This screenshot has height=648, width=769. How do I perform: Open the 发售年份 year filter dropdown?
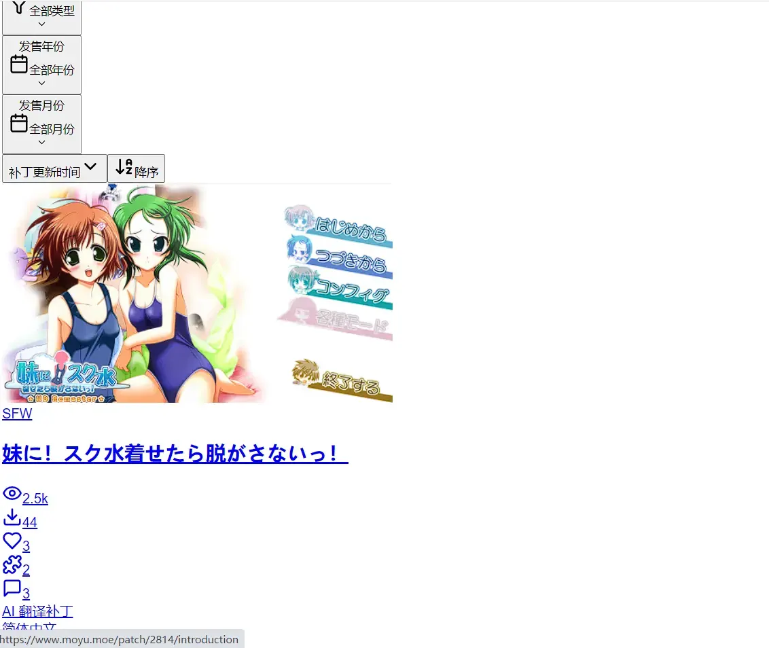tap(41, 65)
